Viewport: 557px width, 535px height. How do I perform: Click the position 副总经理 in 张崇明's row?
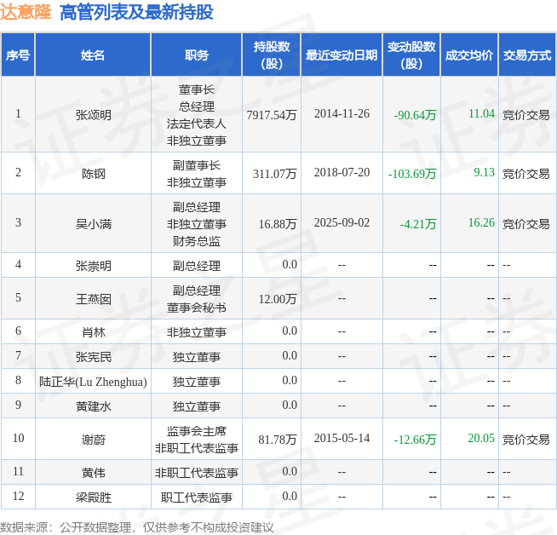click(x=197, y=266)
